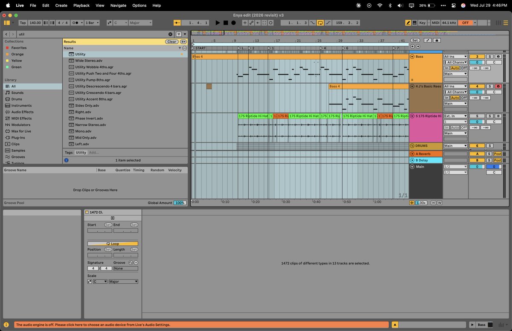The width and height of the screenshot is (512, 331).
Task: Jump to previous locator arrow
Action: click(413, 46)
